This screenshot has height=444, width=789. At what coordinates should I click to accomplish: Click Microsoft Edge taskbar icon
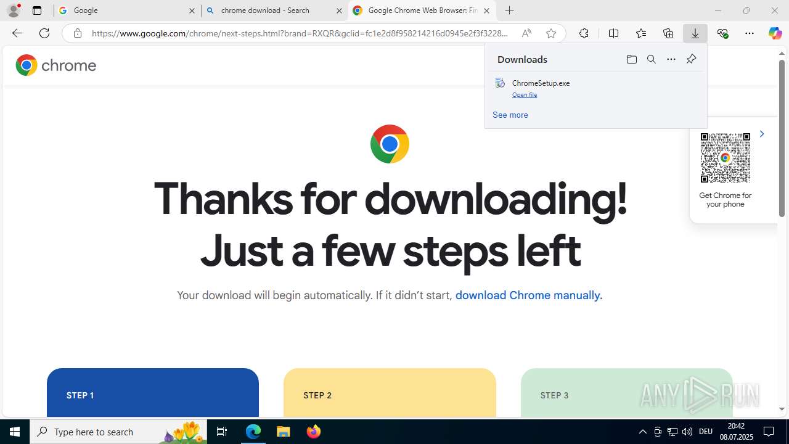[x=253, y=432]
